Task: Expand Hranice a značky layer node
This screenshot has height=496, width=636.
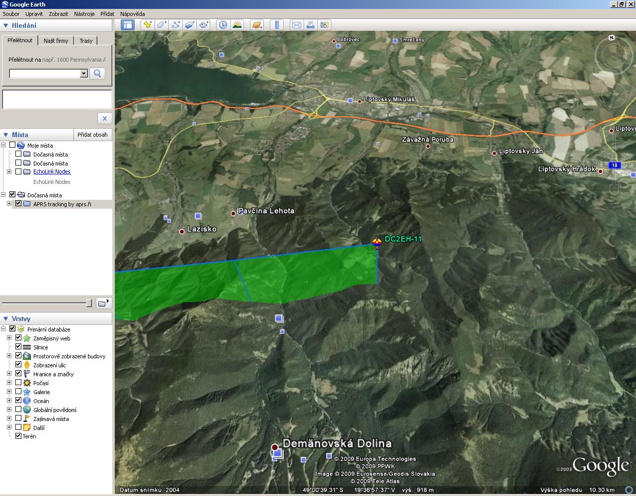Action: tap(9, 374)
